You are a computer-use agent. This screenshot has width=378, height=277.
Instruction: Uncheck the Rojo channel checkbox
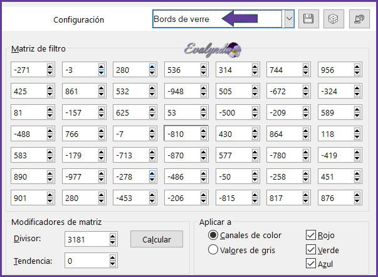311,236
